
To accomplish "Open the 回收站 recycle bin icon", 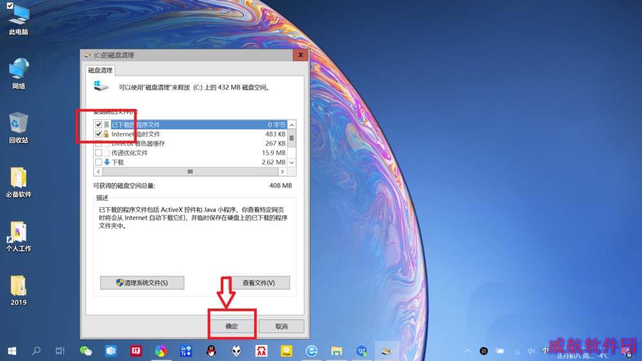I will coord(19,128).
